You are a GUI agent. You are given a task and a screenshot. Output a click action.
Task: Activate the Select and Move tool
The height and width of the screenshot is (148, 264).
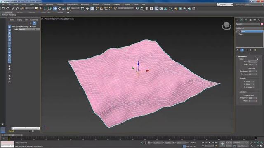55,8
